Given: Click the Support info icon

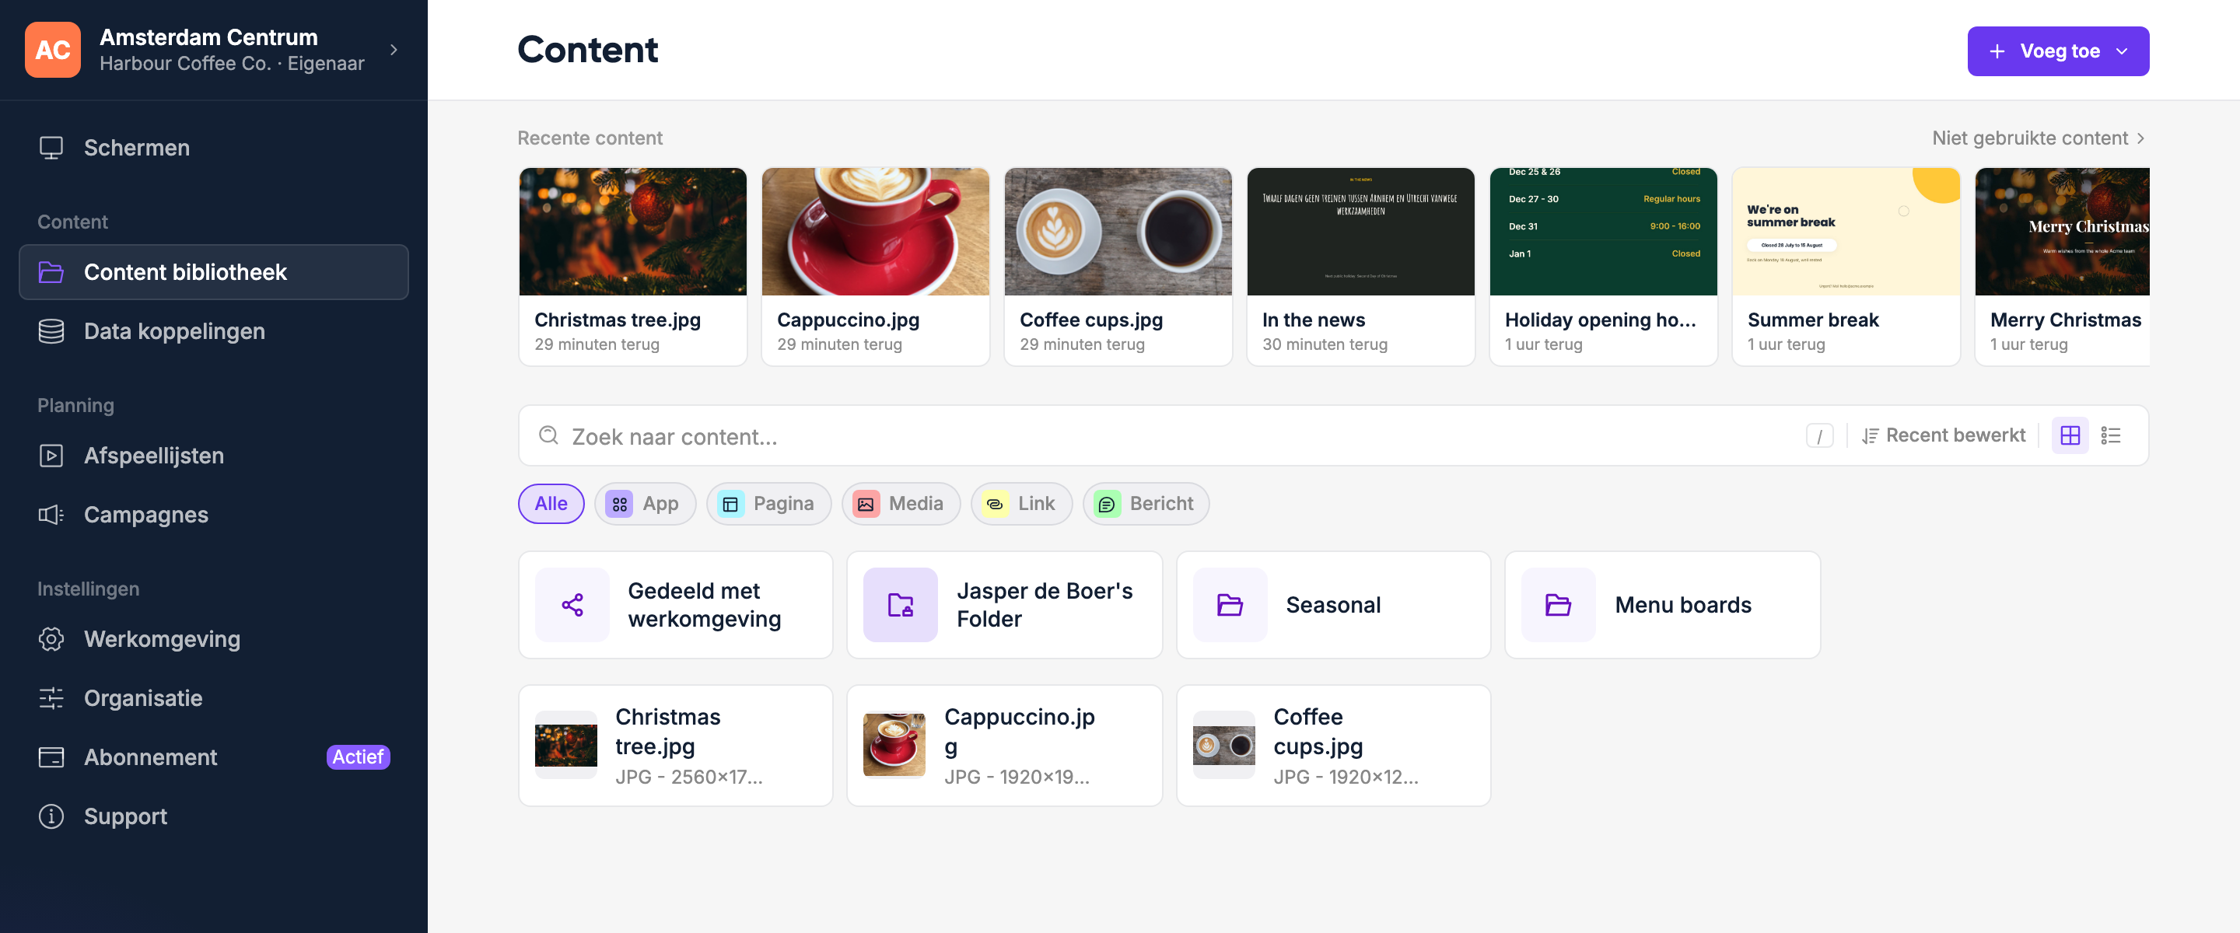Looking at the screenshot, I should click(51, 816).
